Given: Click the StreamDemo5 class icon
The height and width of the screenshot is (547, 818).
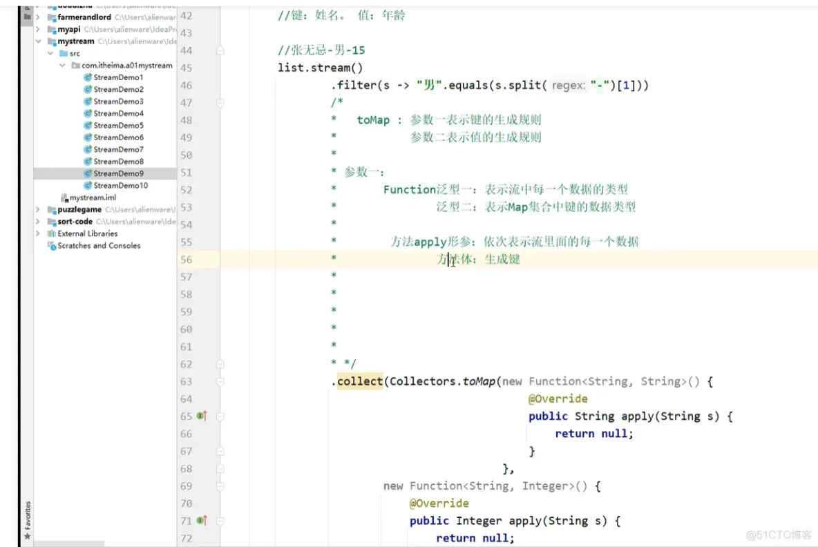Looking at the screenshot, I should click(x=88, y=125).
